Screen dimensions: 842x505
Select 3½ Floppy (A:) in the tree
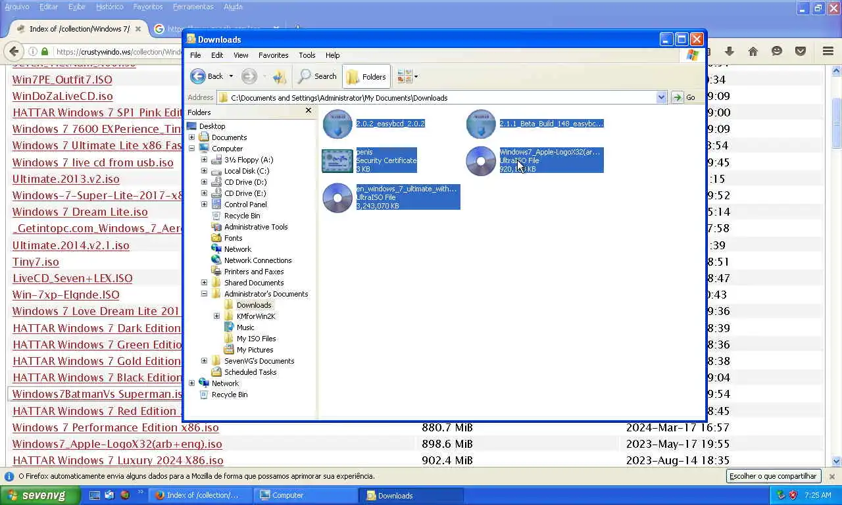coord(248,160)
